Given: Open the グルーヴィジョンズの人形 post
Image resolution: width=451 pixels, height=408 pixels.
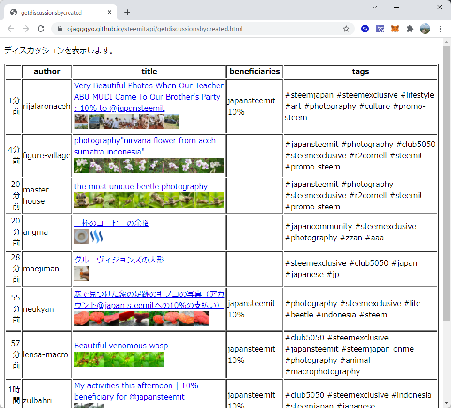Looking at the screenshot, I should click(x=119, y=259).
